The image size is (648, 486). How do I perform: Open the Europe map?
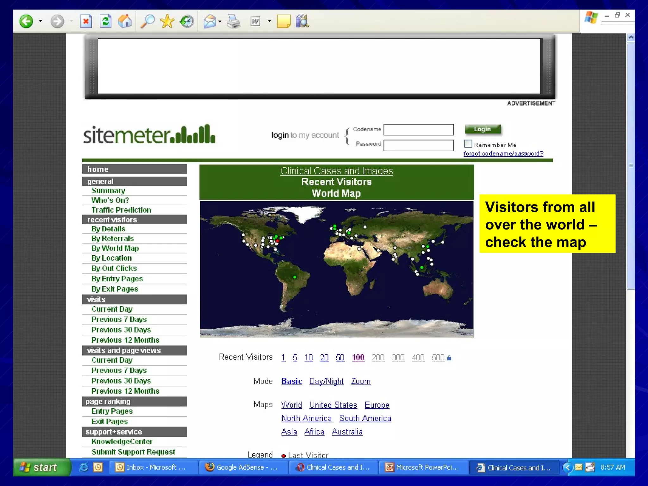(x=377, y=405)
